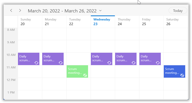This screenshot has width=192, height=103.
Task: Click recurrence icon on Monday Daily scrum
Action: [61, 63]
